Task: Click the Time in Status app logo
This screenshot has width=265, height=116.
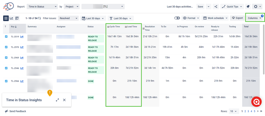Action: [x=8, y=6]
